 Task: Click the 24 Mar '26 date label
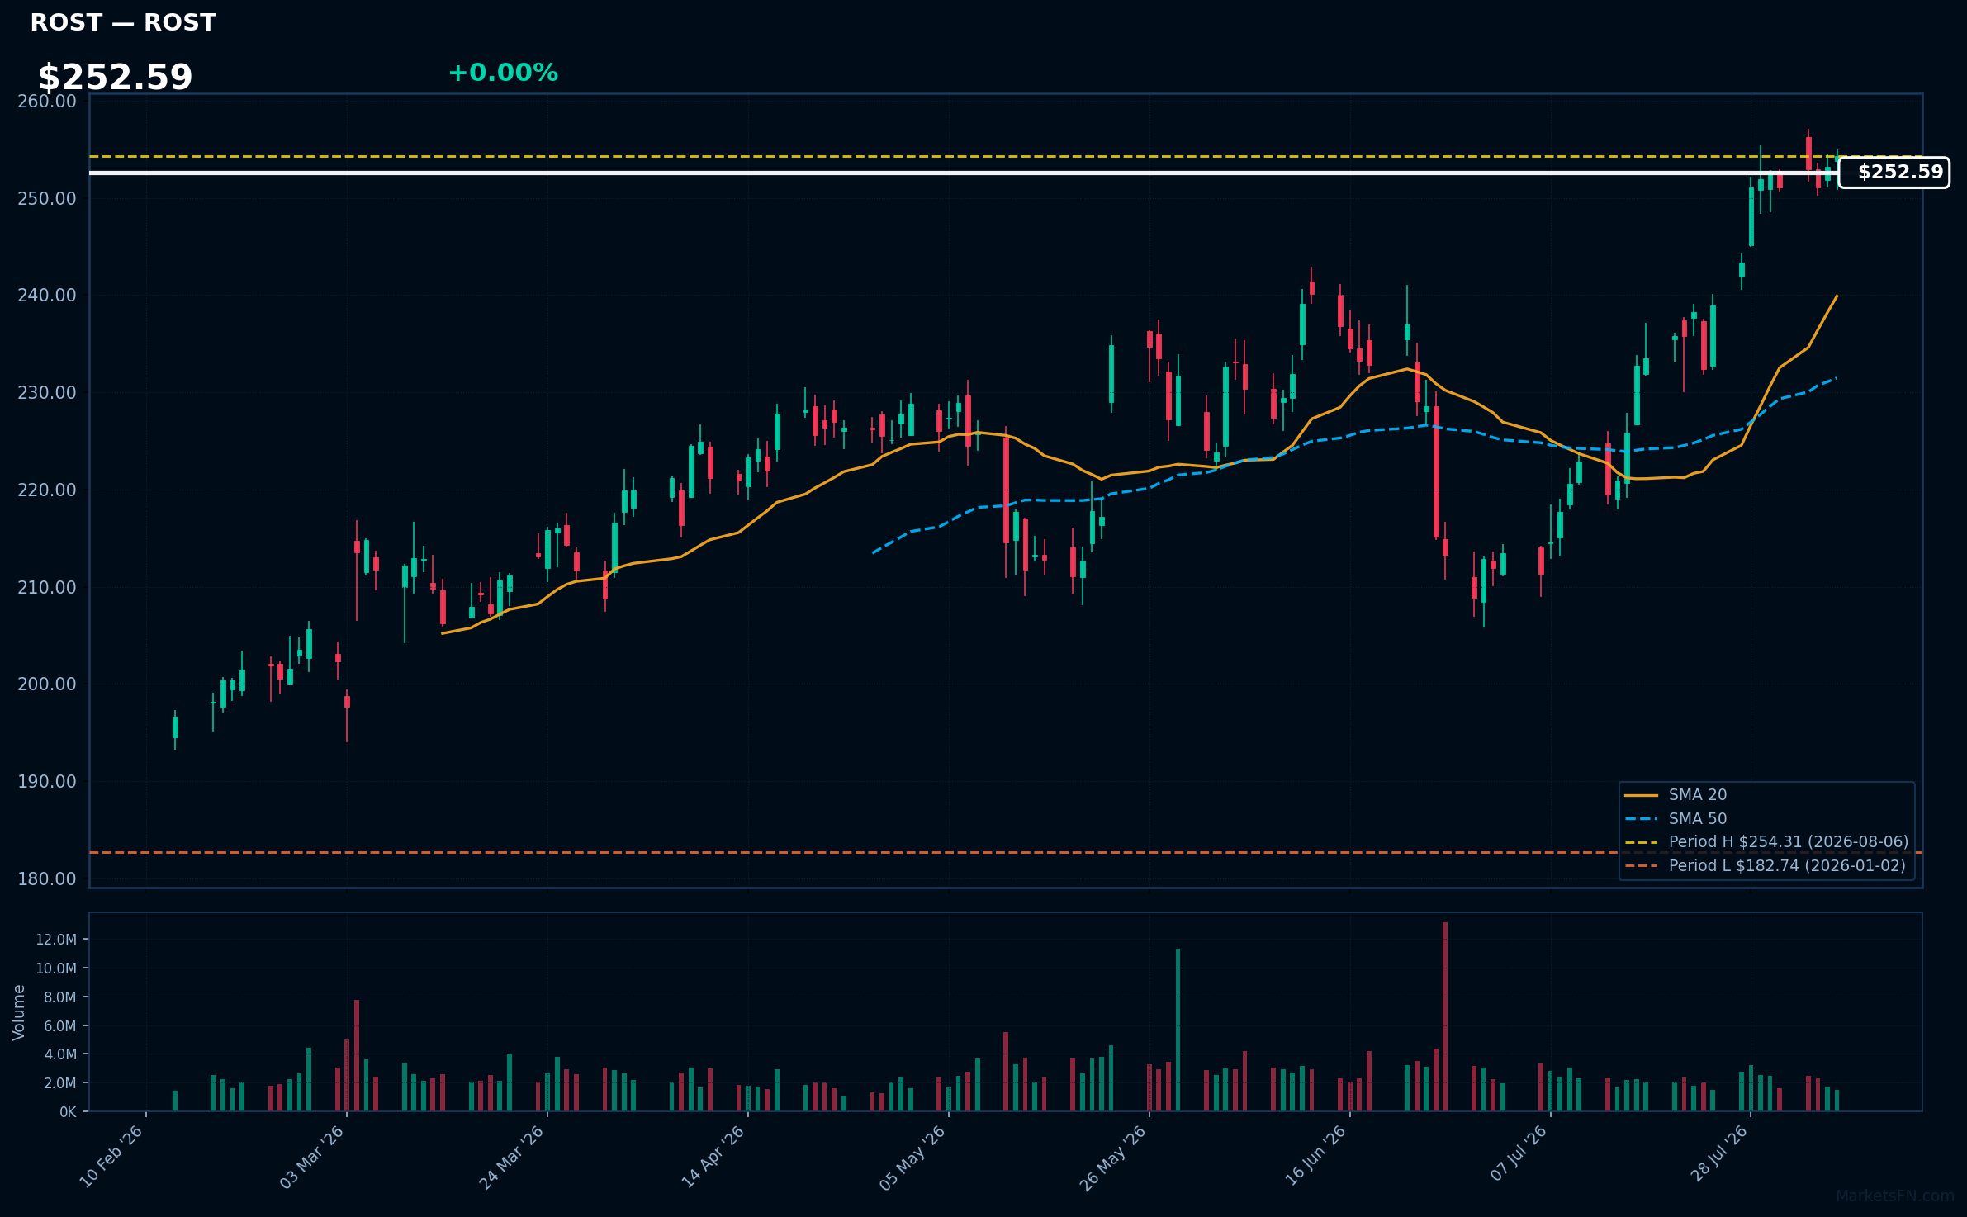(x=512, y=1157)
